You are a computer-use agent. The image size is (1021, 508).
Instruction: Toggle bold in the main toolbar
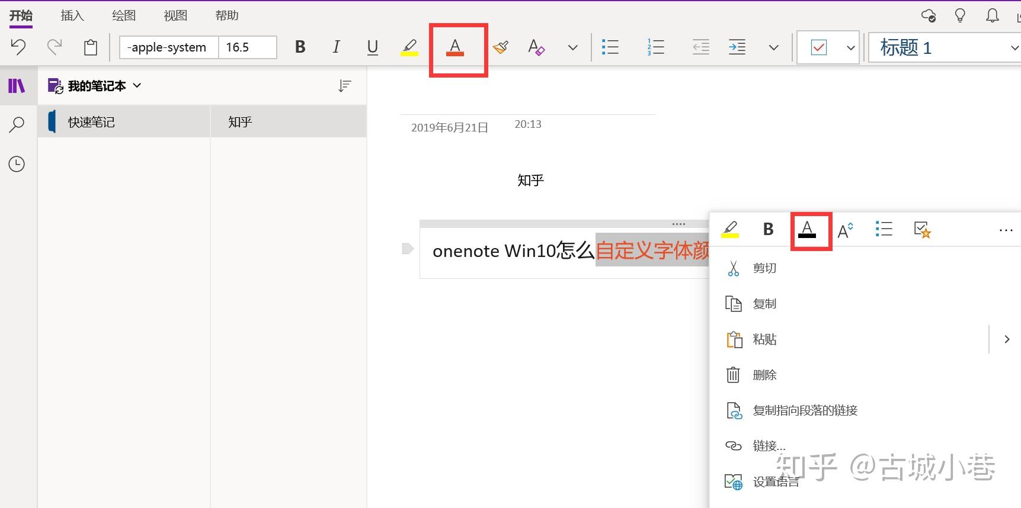click(300, 47)
